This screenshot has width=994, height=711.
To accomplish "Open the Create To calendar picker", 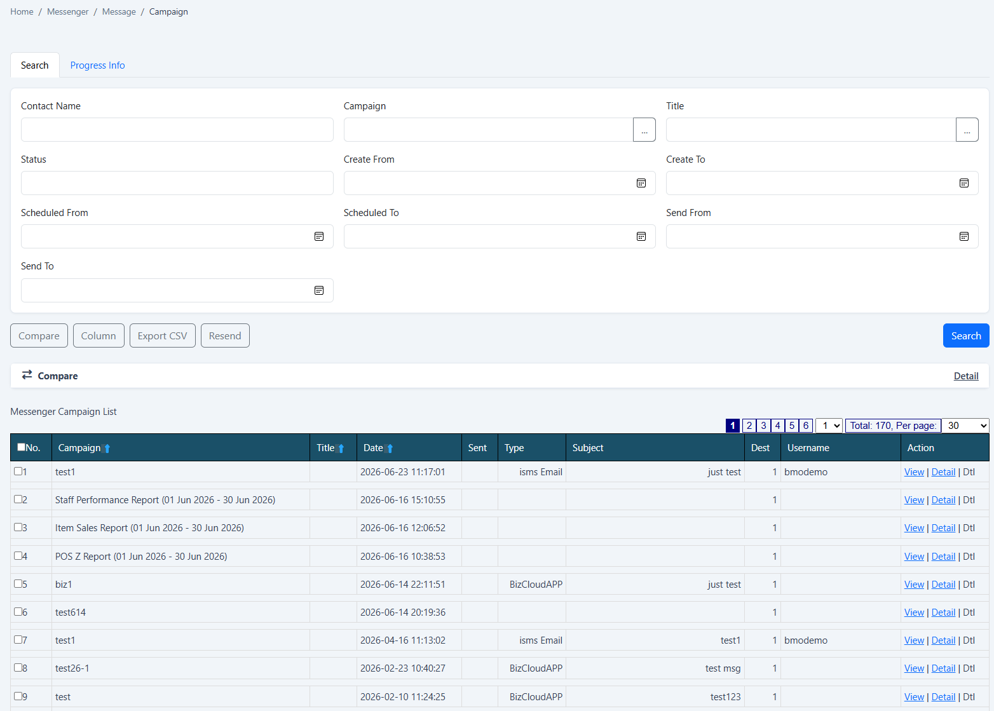I will click(x=964, y=183).
